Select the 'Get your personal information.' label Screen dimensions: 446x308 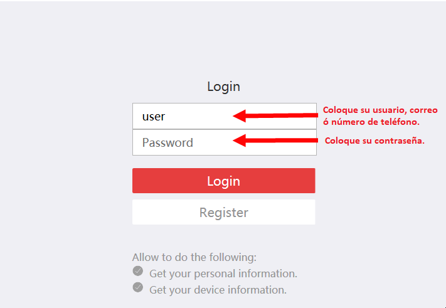[x=223, y=273]
